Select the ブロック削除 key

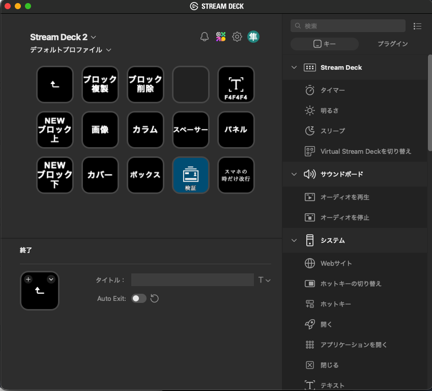tap(145, 85)
